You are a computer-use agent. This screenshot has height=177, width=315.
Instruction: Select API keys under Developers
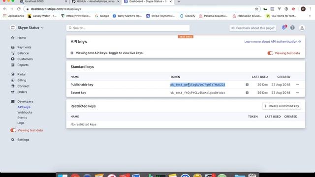tap(24, 107)
